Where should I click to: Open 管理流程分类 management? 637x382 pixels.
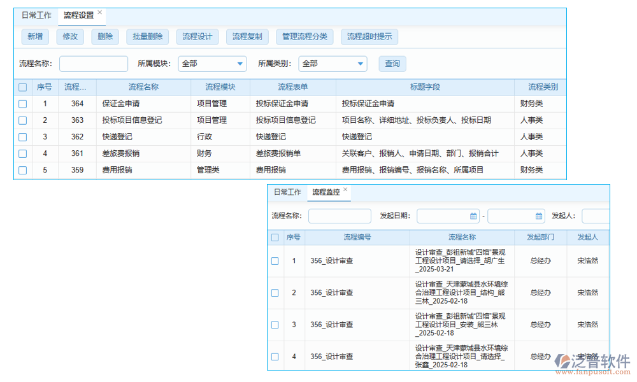(304, 36)
